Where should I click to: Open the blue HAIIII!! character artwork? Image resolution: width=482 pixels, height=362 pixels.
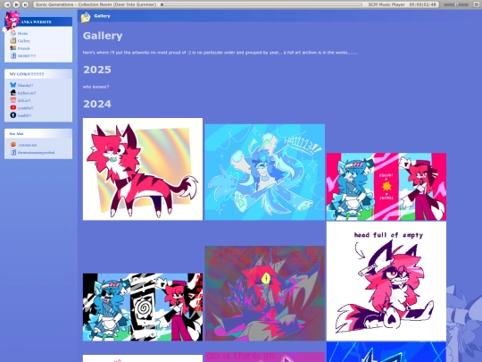(265, 173)
